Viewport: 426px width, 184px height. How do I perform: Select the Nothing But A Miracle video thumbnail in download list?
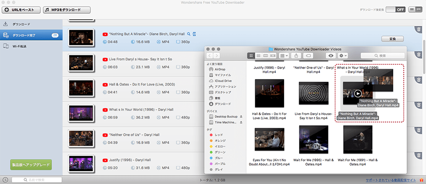click(81, 38)
